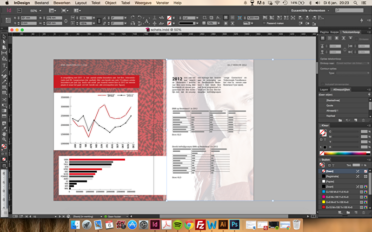Open page number dropdown at bottom status bar
The image size is (372, 232).
(55, 216)
